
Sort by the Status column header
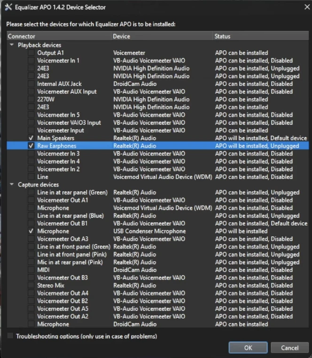tap(261, 36)
